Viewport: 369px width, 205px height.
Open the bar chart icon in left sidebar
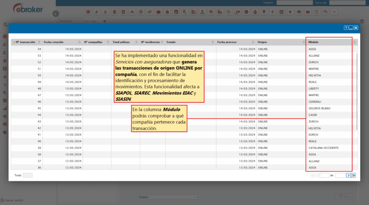(5, 108)
